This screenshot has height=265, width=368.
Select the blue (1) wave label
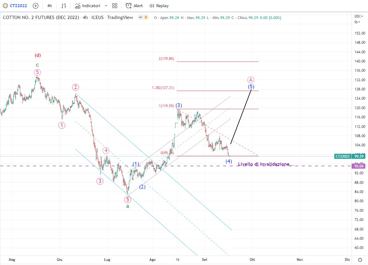(136, 164)
